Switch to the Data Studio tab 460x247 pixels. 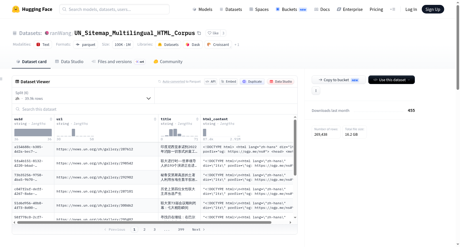(69, 62)
